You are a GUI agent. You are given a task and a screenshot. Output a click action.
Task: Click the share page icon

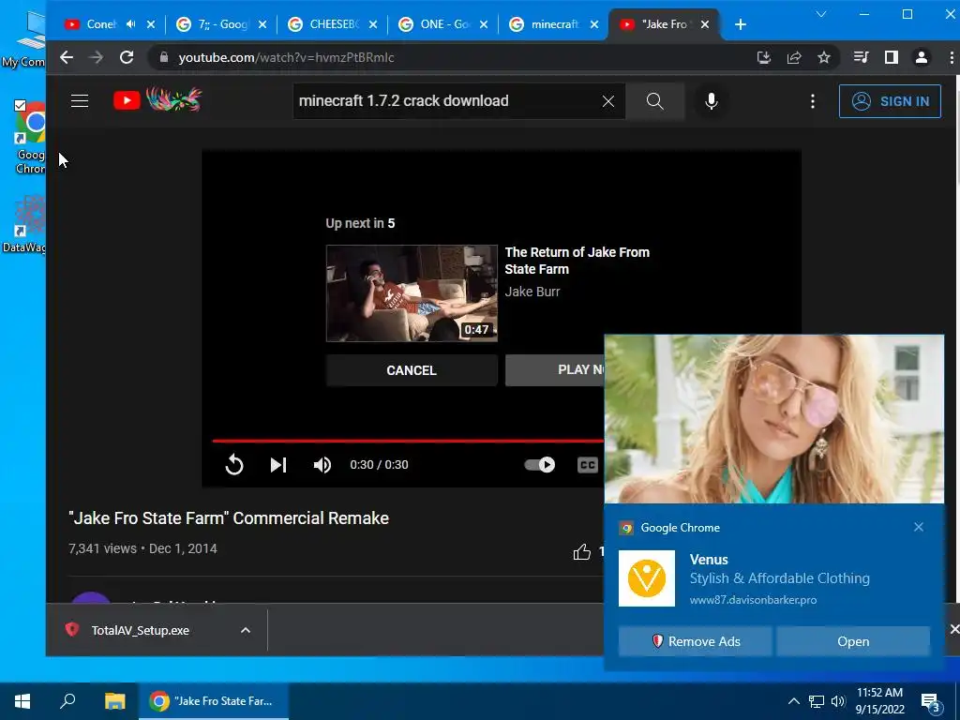coord(794,57)
